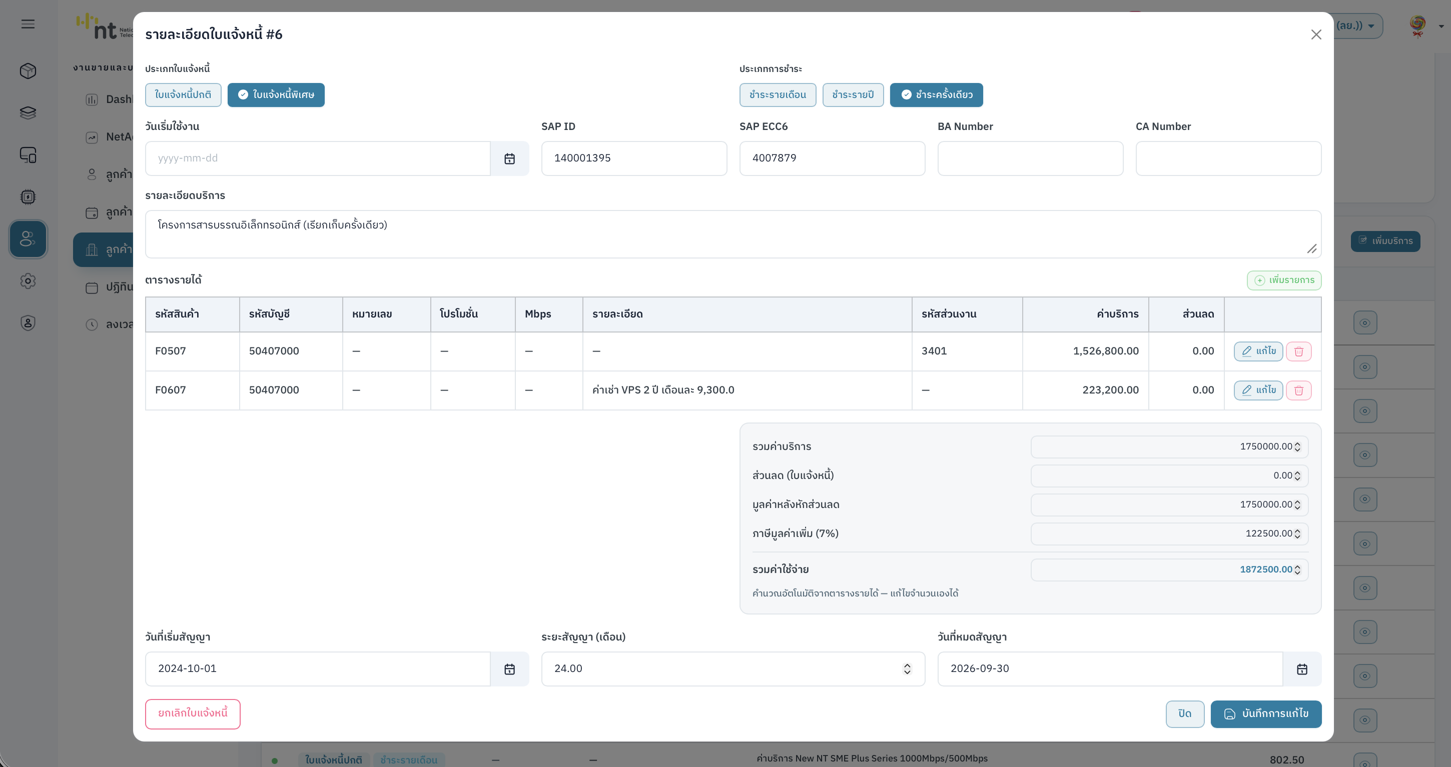Select ชำระครั้งเดียว payment type

point(936,94)
